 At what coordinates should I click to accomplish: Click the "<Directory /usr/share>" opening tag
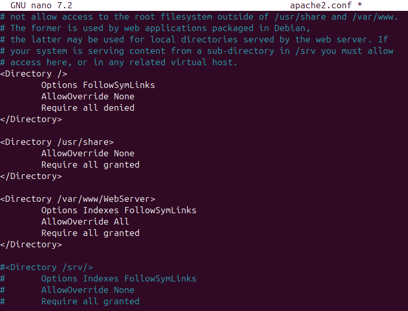click(56, 142)
